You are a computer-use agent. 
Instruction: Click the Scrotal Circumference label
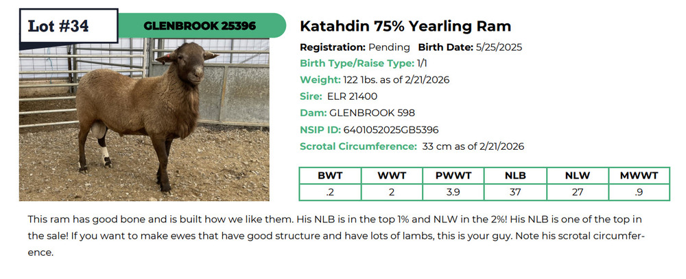coord(358,146)
